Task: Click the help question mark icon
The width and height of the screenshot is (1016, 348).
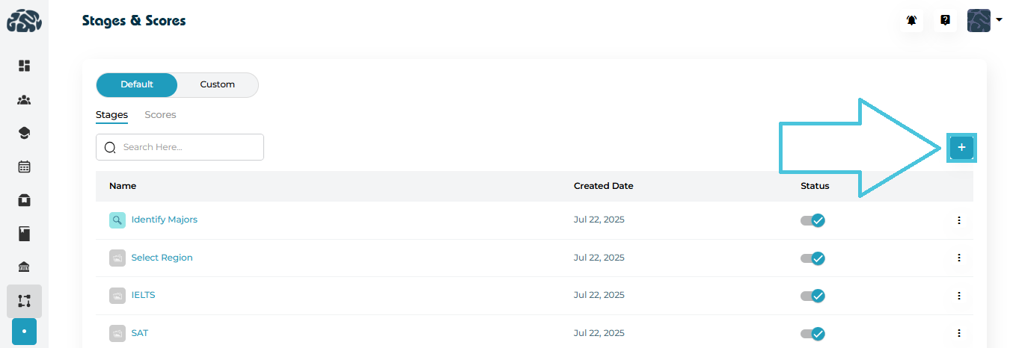Action: [x=946, y=20]
